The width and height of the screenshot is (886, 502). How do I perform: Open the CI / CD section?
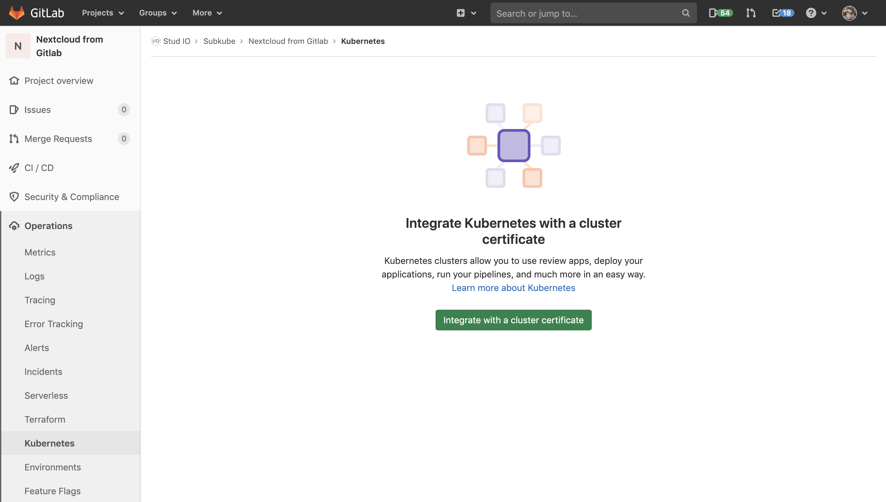pyautogui.click(x=39, y=167)
